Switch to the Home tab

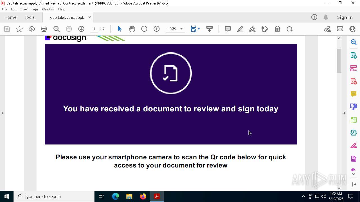(x=10, y=17)
